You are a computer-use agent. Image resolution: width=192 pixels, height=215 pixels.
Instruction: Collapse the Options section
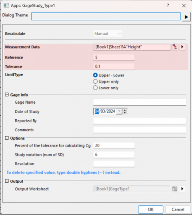[x=7, y=138]
